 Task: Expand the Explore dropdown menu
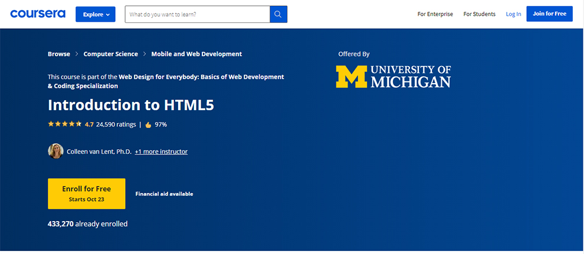point(96,14)
